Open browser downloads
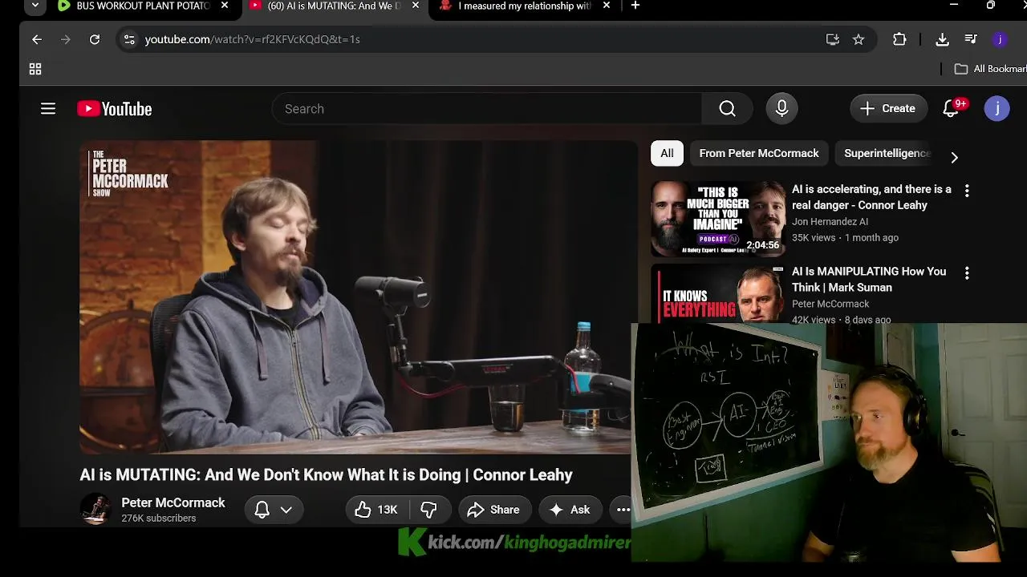 [x=943, y=39]
